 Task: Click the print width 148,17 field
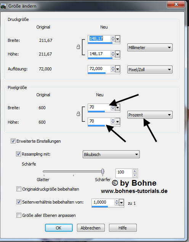[99, 38]
